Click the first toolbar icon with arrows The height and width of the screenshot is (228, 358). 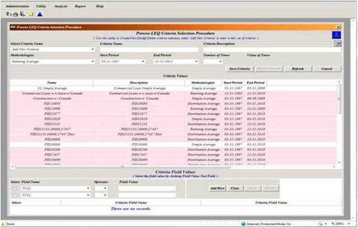click(8, 14)
